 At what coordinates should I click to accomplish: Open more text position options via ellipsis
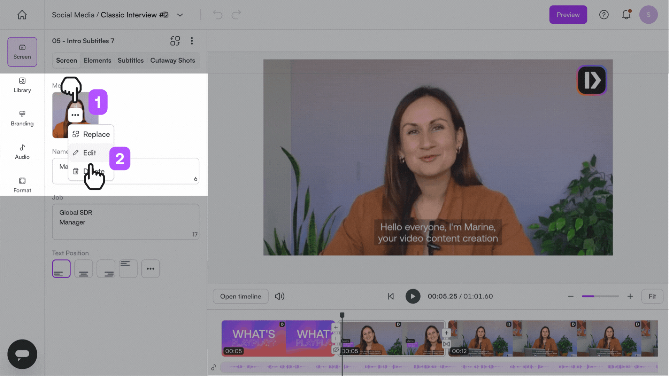[x=151, y=268]
